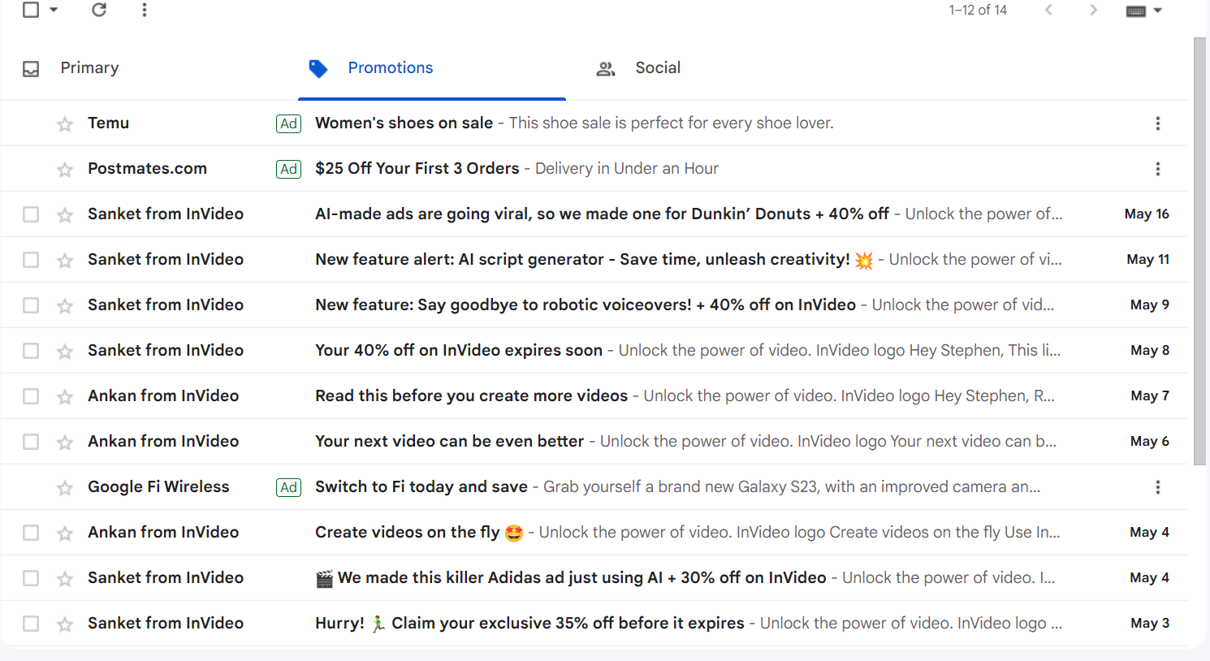
Task: Star the Read this before you create email
Action: pyautogui.click(x=65, y=396)
